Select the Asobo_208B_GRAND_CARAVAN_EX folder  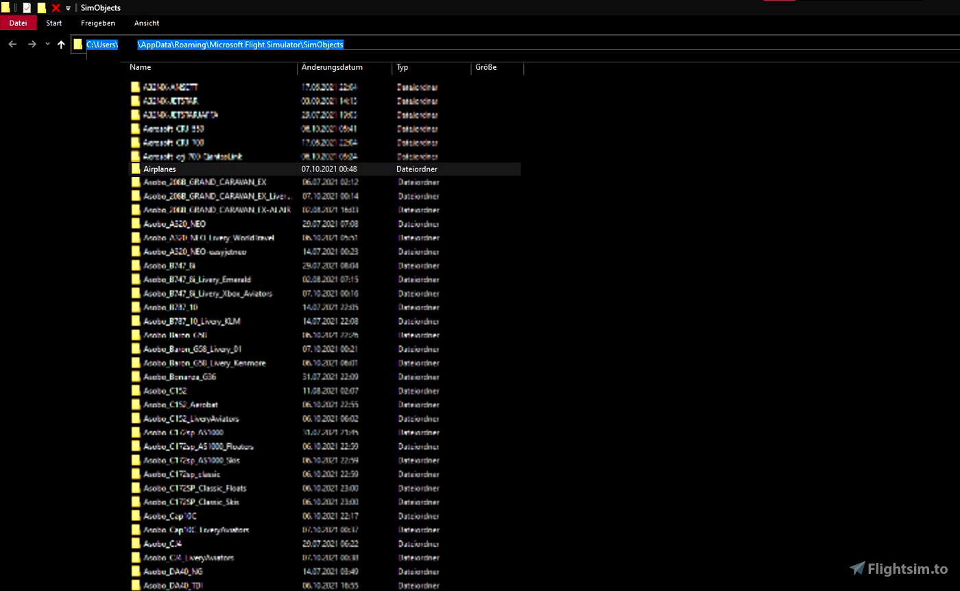204,182
